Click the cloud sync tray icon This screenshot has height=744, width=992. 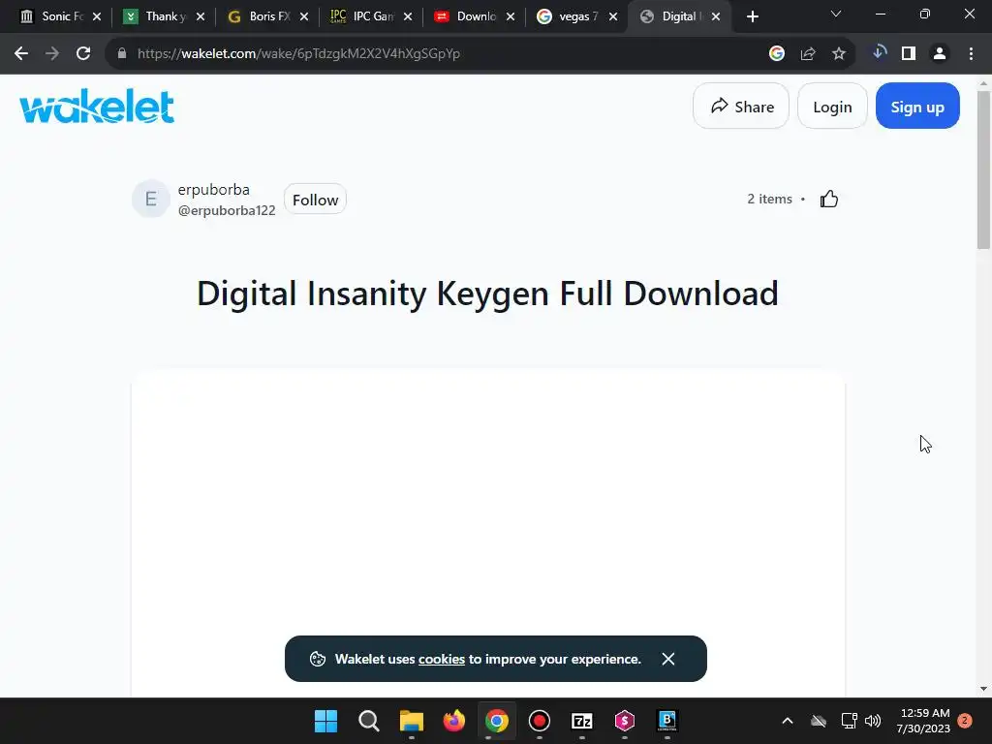[x=819, y=721]
